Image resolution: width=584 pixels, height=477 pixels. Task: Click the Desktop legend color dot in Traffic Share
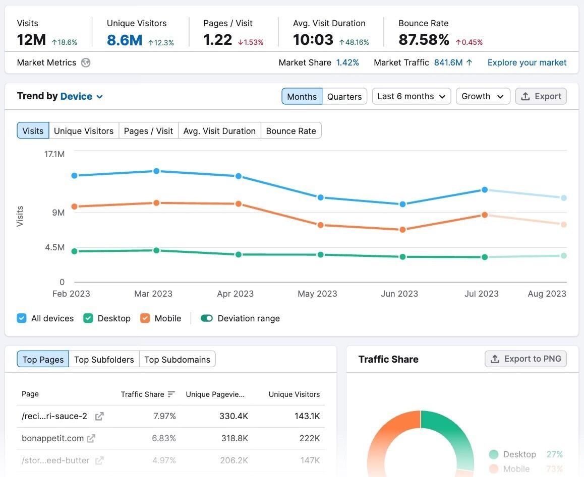493,454
